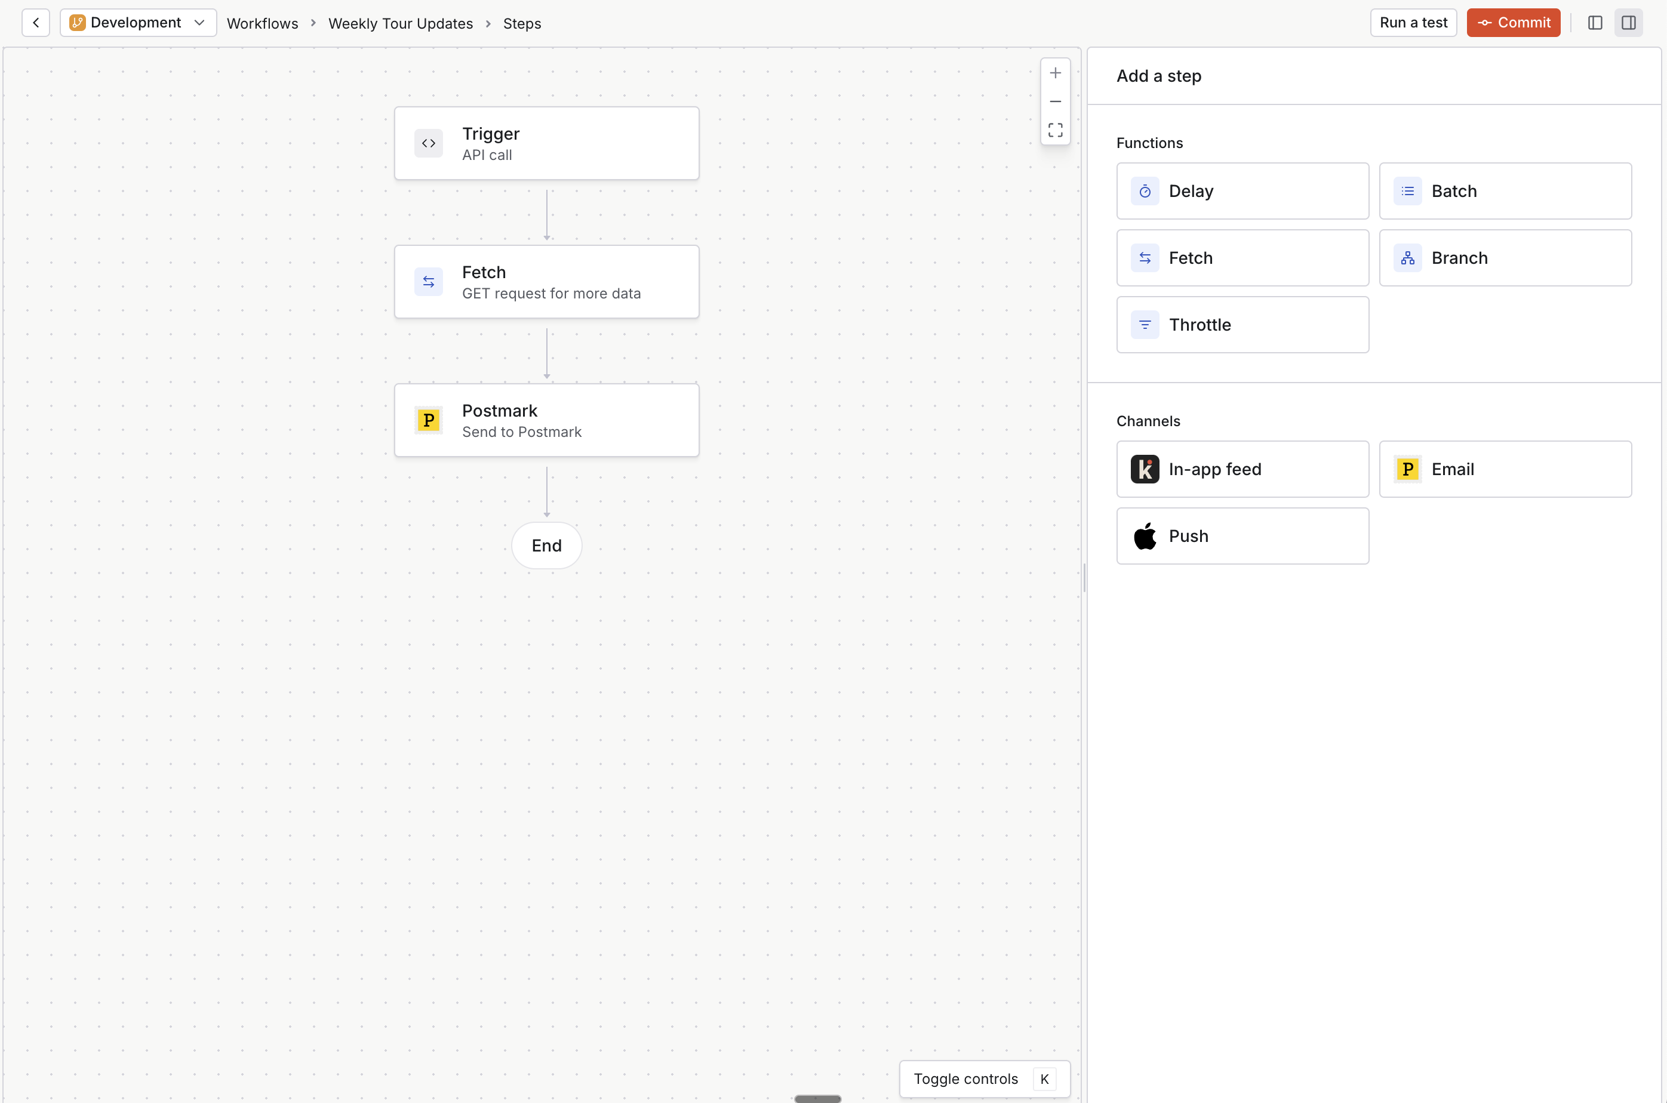Open the Development environment dropdown

pos(138,23)
